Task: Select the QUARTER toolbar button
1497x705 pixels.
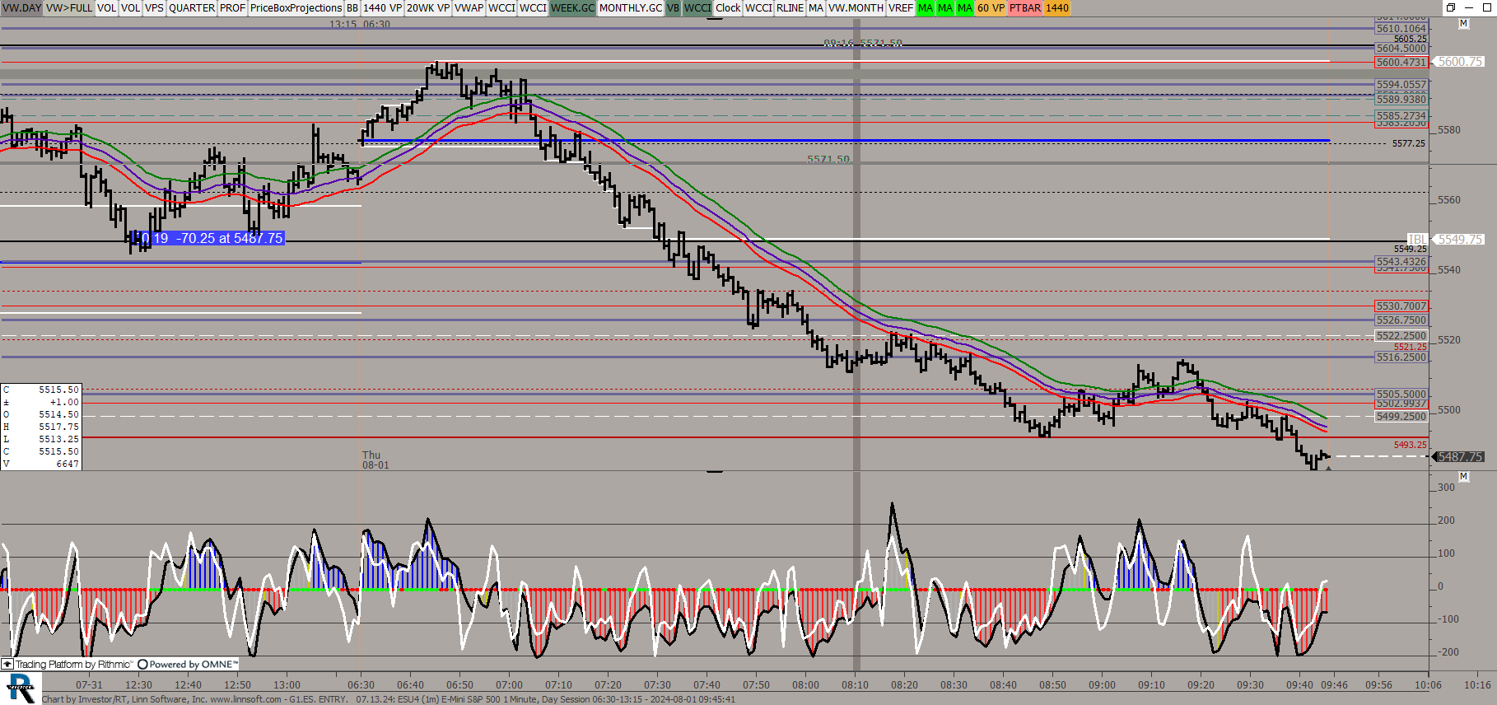Action: pos(191,7)
